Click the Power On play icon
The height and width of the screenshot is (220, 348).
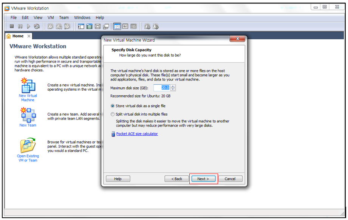pyautogui.click(x=28, y=26)
